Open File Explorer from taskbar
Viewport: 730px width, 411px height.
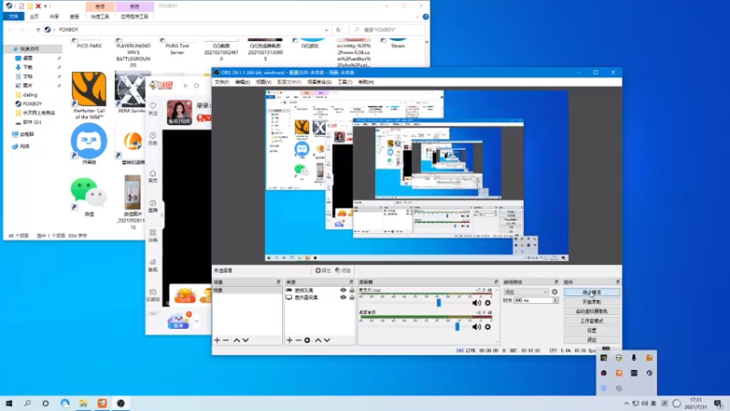(x=83, y=403)
